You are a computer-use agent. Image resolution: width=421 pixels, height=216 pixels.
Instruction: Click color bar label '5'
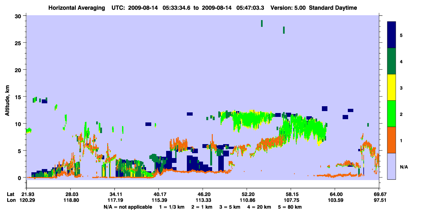click(x=401, y=35)
